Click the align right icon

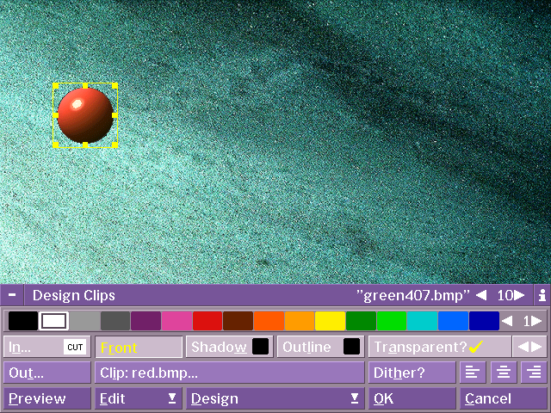(534, 373)
